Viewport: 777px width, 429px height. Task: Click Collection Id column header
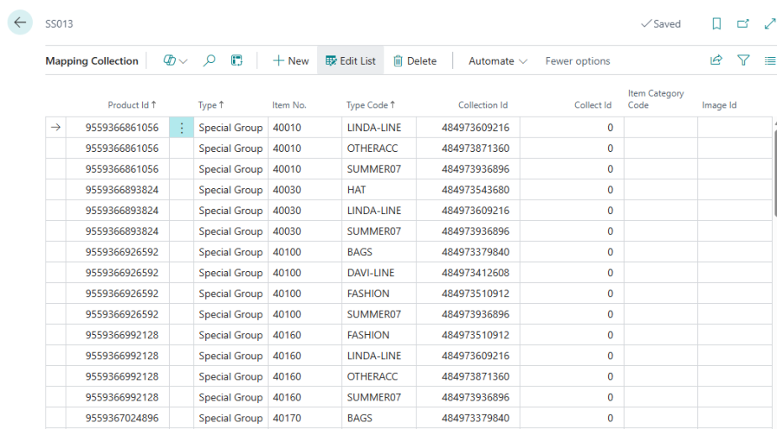pos(483,105)
